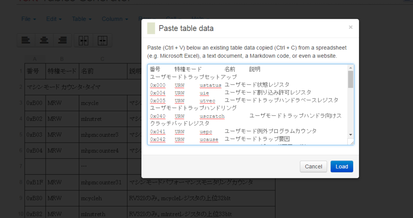Open the Column menu
Image resolution: width=413 pixels, height=218 pixels.
pyautogui.click(x=115, y=19)
